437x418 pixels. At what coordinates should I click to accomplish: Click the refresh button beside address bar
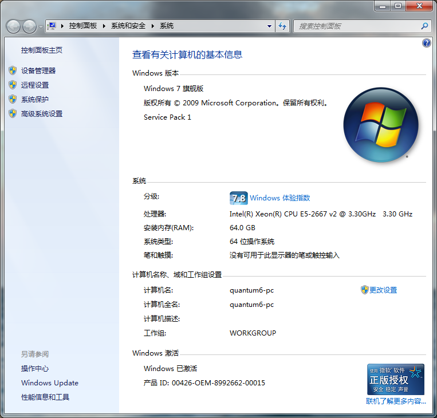click(282, 26)
